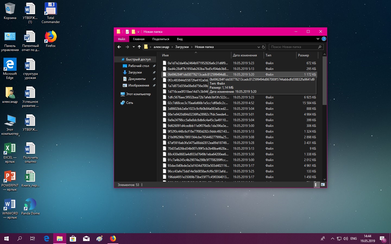This screenshot has height=244, width=391.
Task: Sort files by Дата изменения column
Action: 245,55
